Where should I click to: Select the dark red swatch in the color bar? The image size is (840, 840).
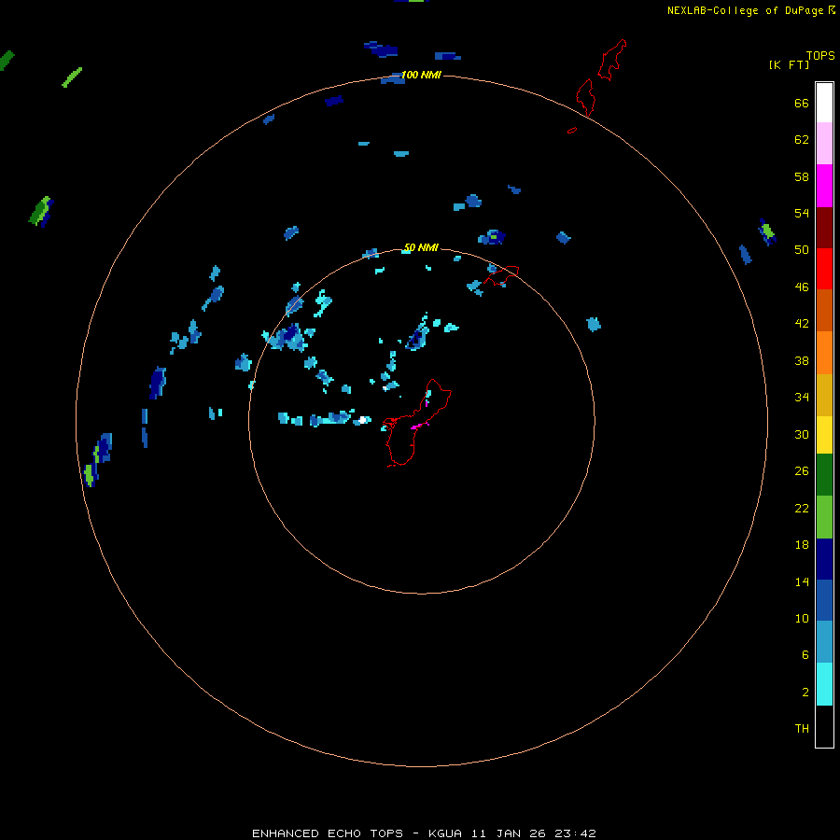tap(824, 228)
